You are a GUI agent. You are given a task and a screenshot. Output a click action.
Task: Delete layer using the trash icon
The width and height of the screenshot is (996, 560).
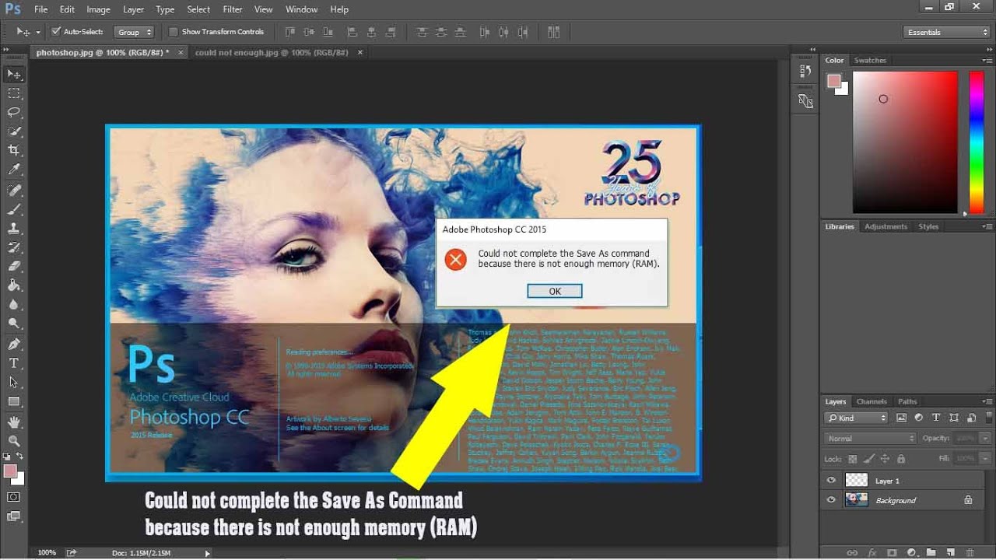tap(970, 552)
